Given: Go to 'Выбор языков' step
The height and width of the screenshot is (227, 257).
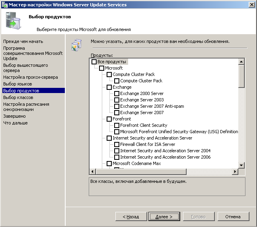Looking at the screenshot, I should coord(18,84).
